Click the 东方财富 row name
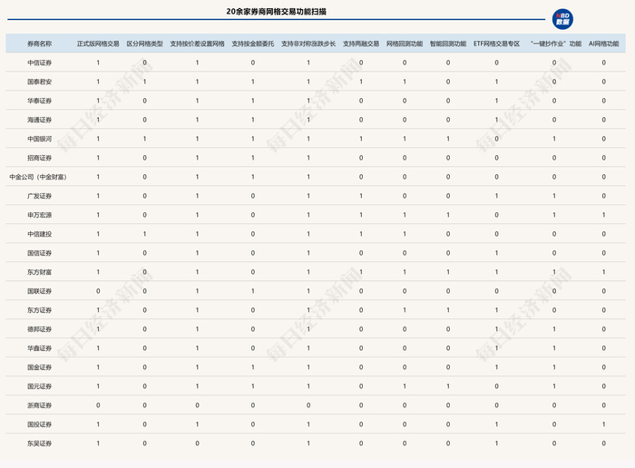This screenshot has width=635, height=468. click(39, 272)
